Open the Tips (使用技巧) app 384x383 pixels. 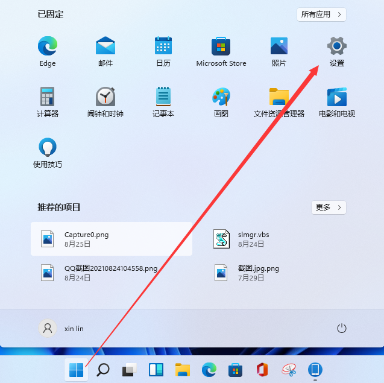[48, 148]
